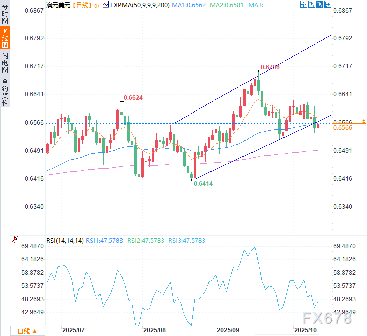Image resolution: width=367 pixels, height=336 pixels.
Task: Open RSI(14,14,14) indicator parameters
Action: [65, 241]
